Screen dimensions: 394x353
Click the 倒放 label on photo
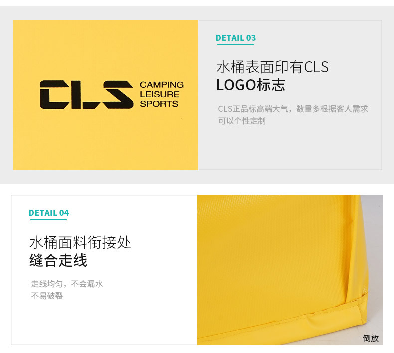click(371, 338)
